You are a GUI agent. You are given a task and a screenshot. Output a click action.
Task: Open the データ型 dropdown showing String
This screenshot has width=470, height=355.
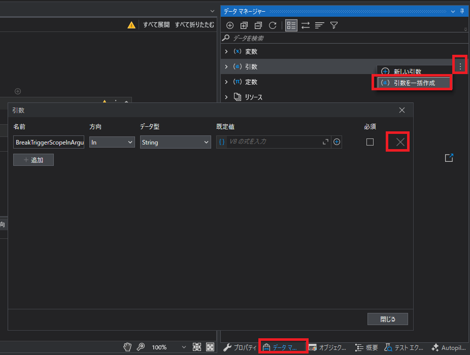[175, 143]
